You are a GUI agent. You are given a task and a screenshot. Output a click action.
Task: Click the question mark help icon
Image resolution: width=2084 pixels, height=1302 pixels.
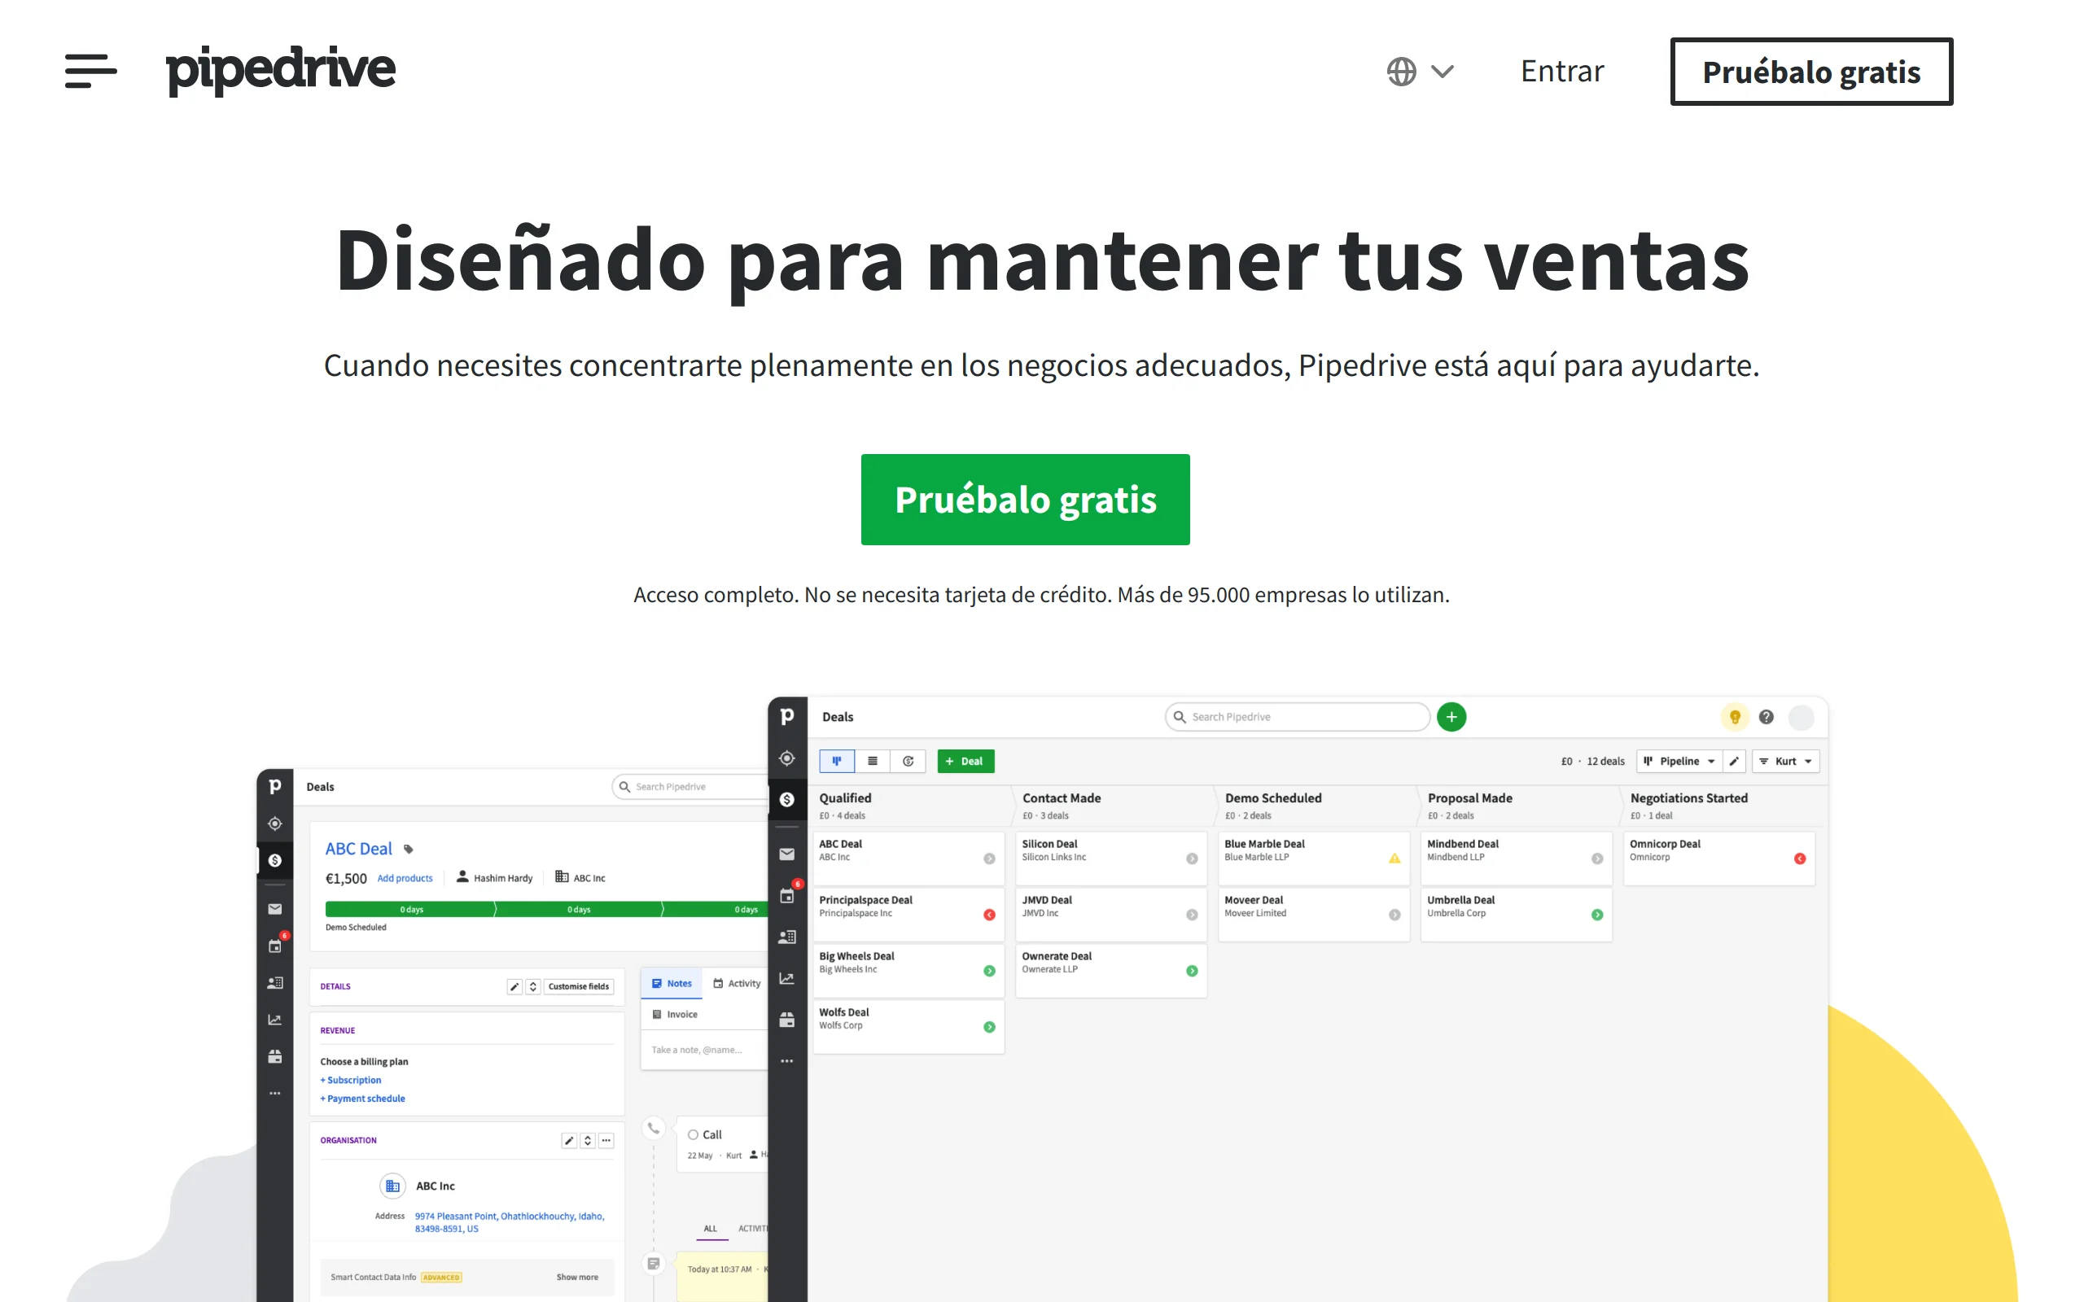1766,716
